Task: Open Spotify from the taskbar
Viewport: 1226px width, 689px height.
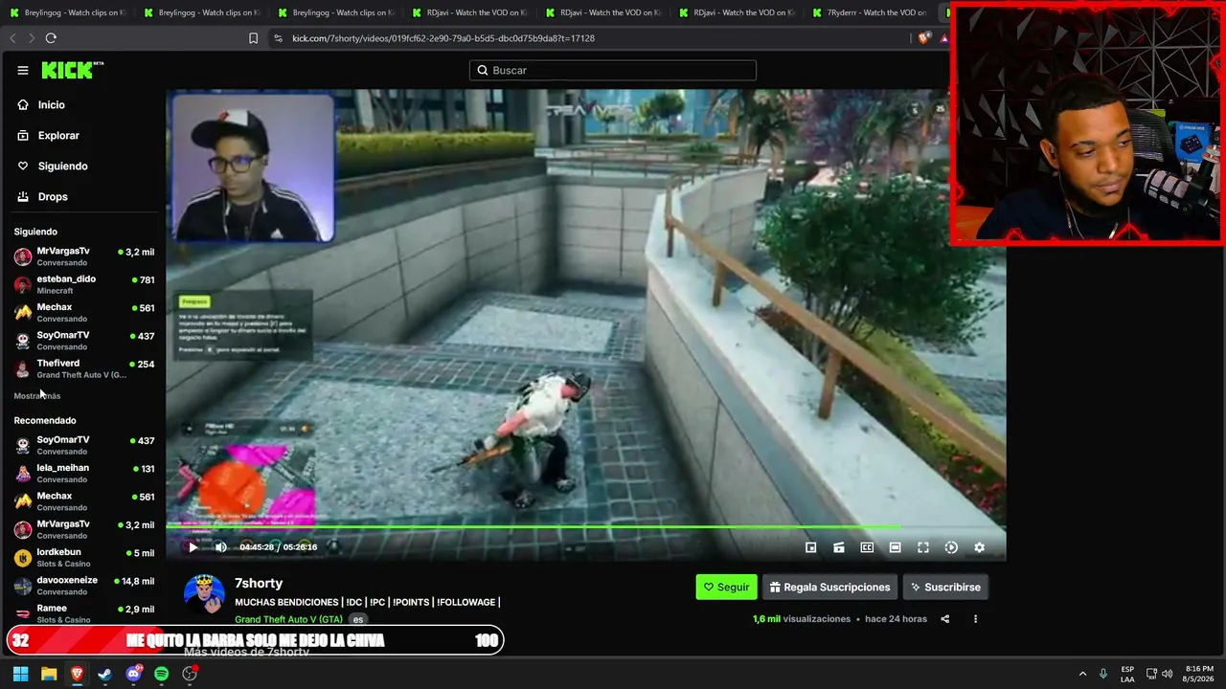Action: [161, 674]
